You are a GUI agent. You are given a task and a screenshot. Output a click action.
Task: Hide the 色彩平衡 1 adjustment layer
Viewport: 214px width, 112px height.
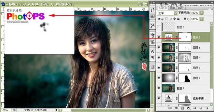(159, 98)
